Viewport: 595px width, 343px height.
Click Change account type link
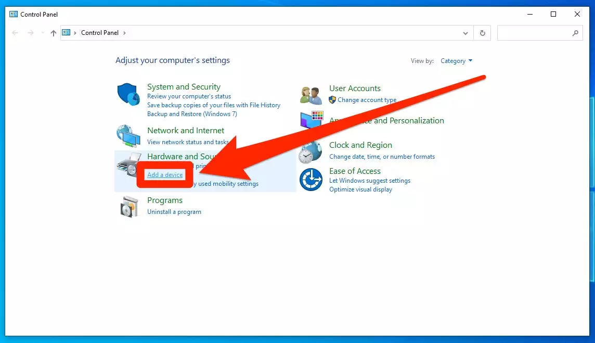[x=367, y=100]
